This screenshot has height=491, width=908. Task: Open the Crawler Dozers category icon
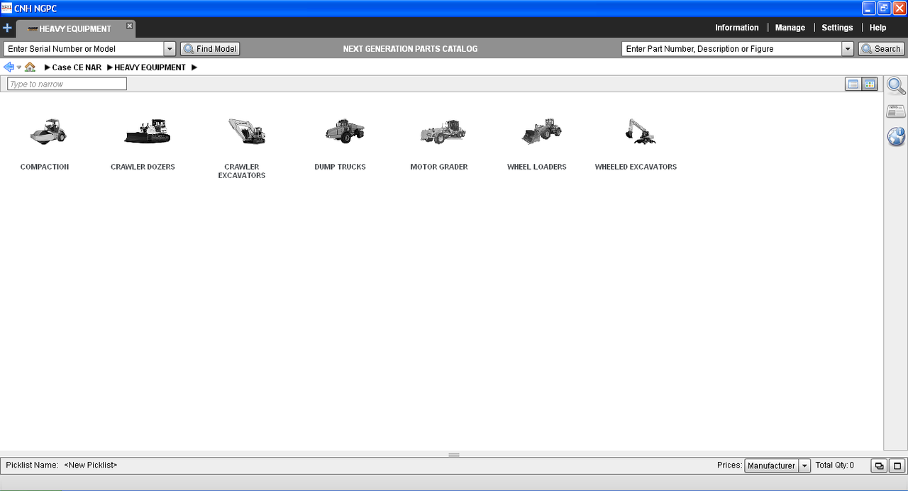click(x=147, y=132)
